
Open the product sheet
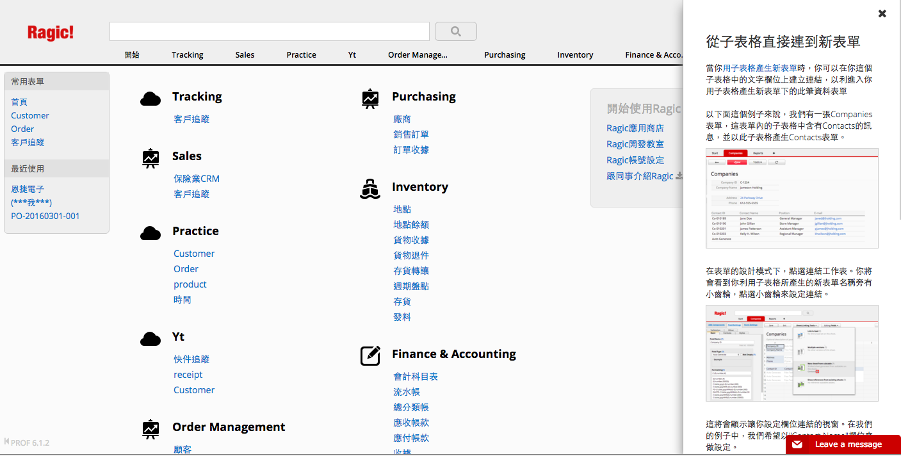(x=190, y=284)
